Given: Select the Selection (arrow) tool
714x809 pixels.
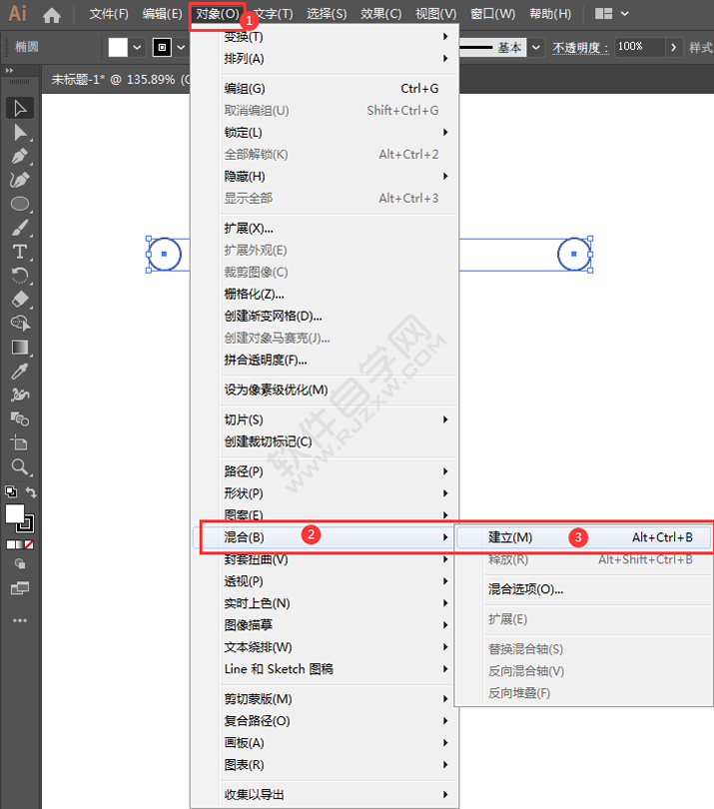Looking at the screenshot, I should [20, 108].
